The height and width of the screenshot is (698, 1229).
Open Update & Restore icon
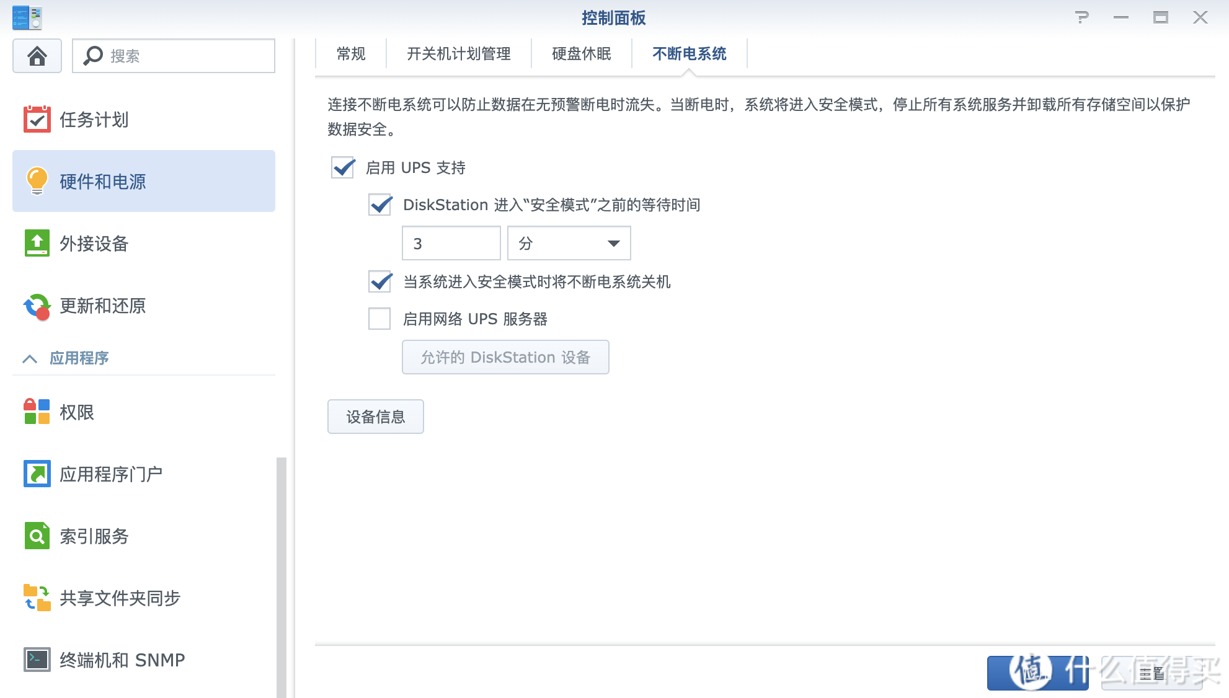tap(37, 306)
